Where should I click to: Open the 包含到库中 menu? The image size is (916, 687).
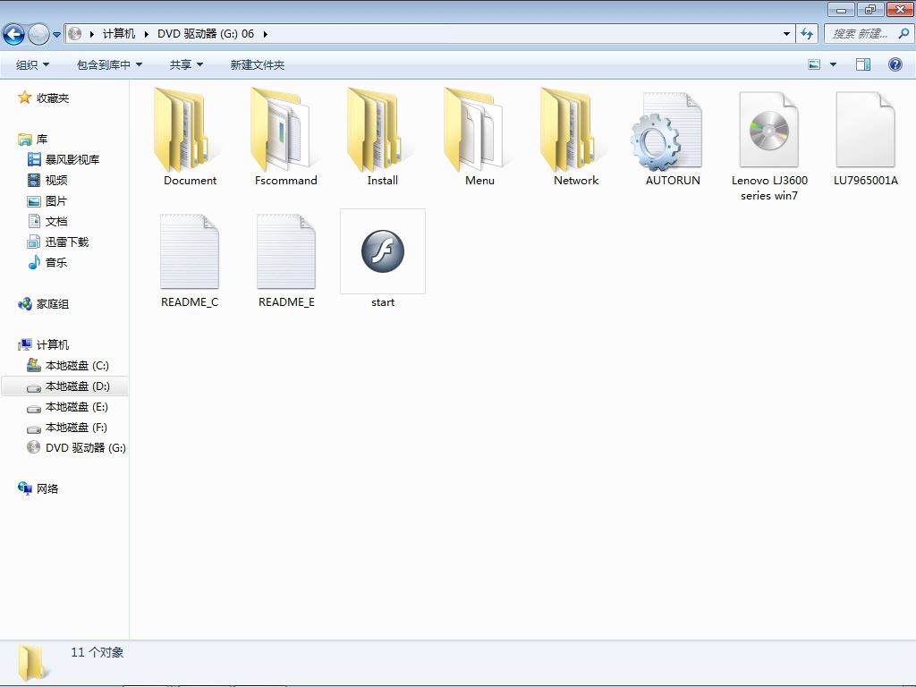(x=109, y=64)
